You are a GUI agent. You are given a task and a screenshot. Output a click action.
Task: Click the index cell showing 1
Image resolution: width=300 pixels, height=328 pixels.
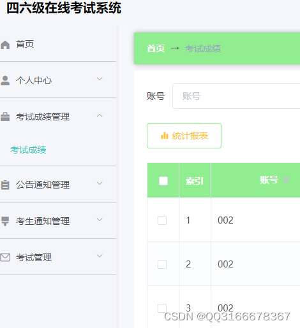point(188,220)
